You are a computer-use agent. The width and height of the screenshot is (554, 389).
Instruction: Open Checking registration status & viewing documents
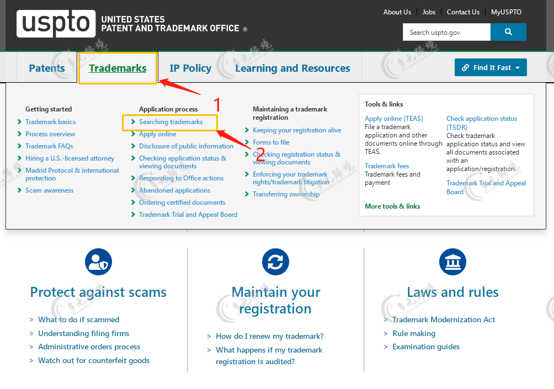coord(296,158)
